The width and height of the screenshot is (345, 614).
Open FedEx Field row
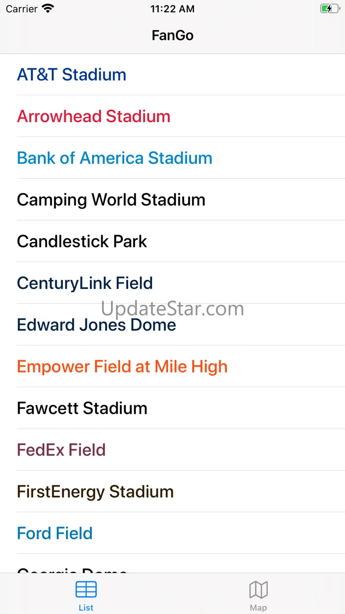(x=172, y=449)
